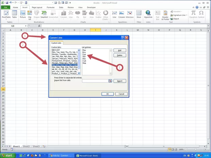
Task: Click the Picture icon in Illustrations
Action: pos(23,14)
